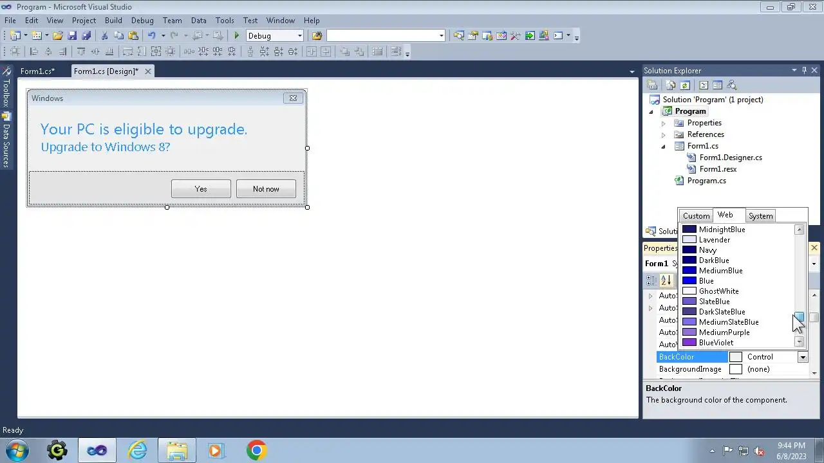
Task: Click the Paste clipboard icon
Action: click(x=133, y=36)
